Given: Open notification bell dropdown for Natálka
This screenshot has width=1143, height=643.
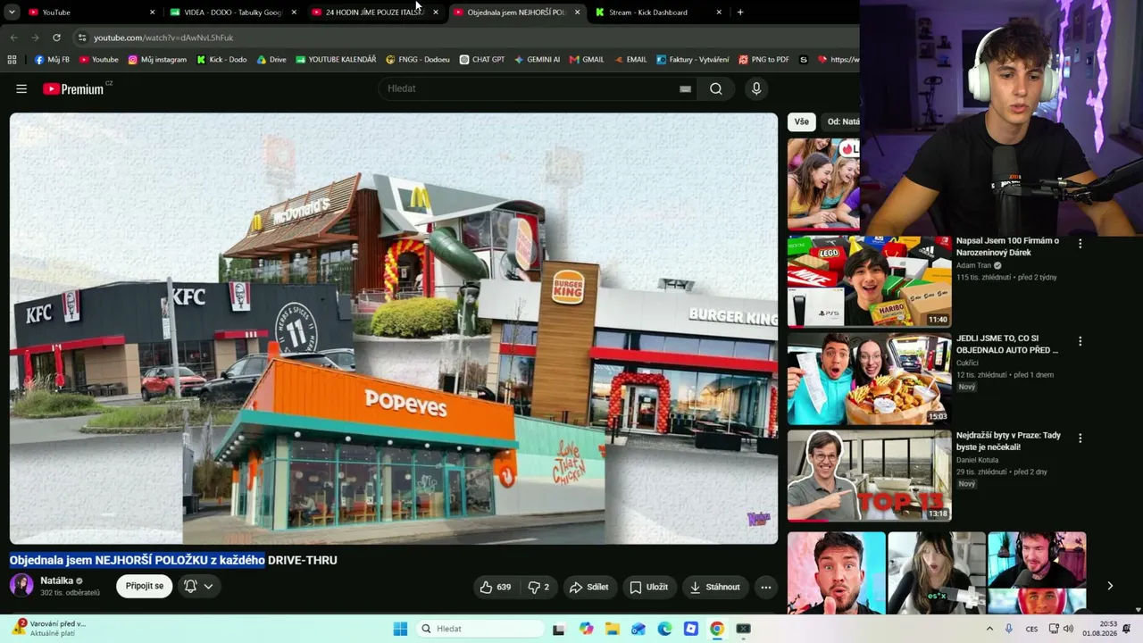Looking at the screenshot, I should (x=198, y=586).
